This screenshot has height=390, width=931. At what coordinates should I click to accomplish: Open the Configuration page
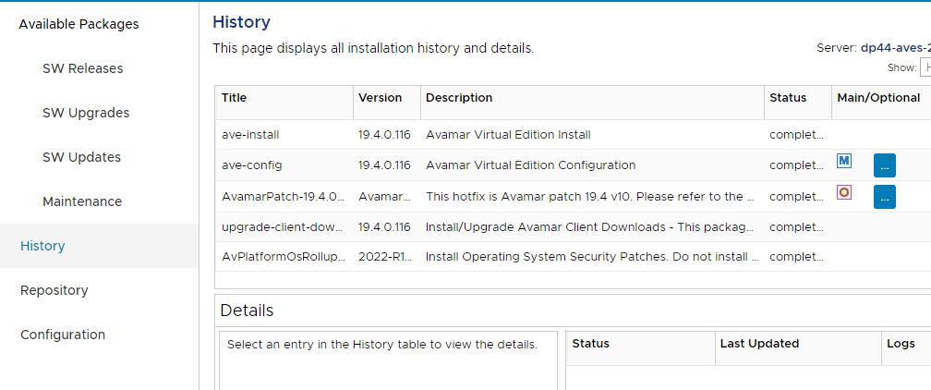pos(63,335)
